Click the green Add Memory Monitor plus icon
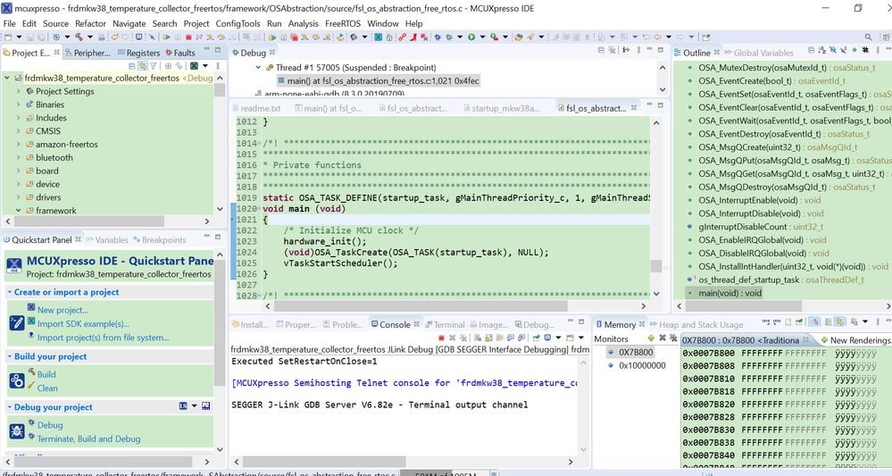Image resolution: width=892 pixels, height=476 pixels. coord(651,338)
